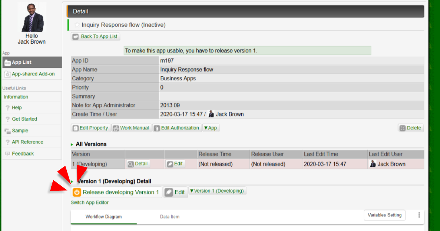Expand the Version 1 (Developing) dropdown
440x231 pixels.
tap(217, 191)
